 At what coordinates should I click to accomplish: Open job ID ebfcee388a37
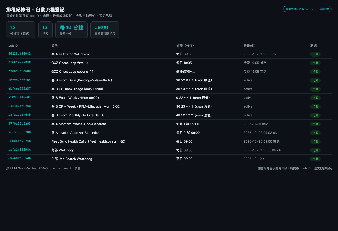[20, 89]
